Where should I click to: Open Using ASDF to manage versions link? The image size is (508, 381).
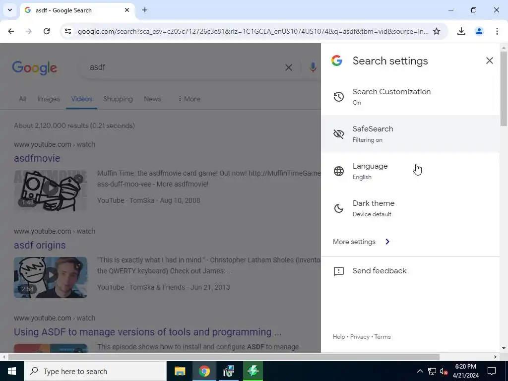147,332
